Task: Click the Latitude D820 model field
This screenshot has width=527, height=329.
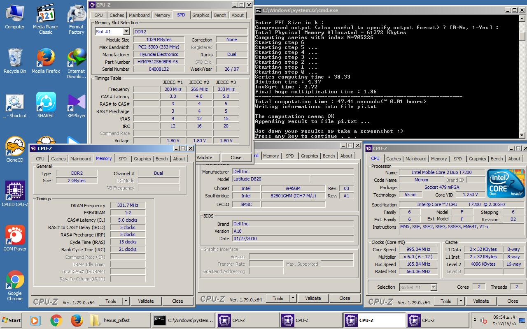Action: [270, 179]
